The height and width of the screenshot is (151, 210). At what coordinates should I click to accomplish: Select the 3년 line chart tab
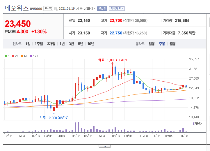[x=71, y=44]
